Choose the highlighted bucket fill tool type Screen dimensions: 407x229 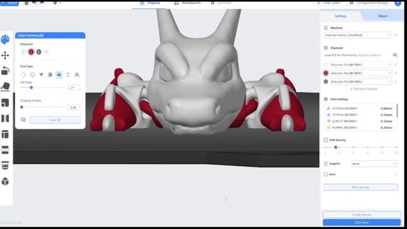tap(59, 75)
